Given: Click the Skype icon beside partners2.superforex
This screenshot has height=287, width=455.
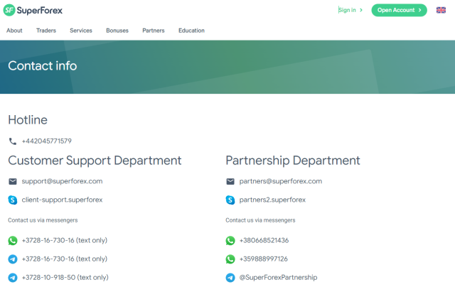Looking at the screenshot, I should (x=230, y=200).
